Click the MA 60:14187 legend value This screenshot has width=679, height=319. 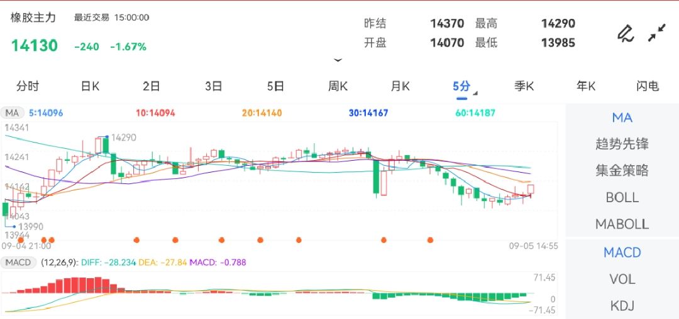(x=475, y=113)
